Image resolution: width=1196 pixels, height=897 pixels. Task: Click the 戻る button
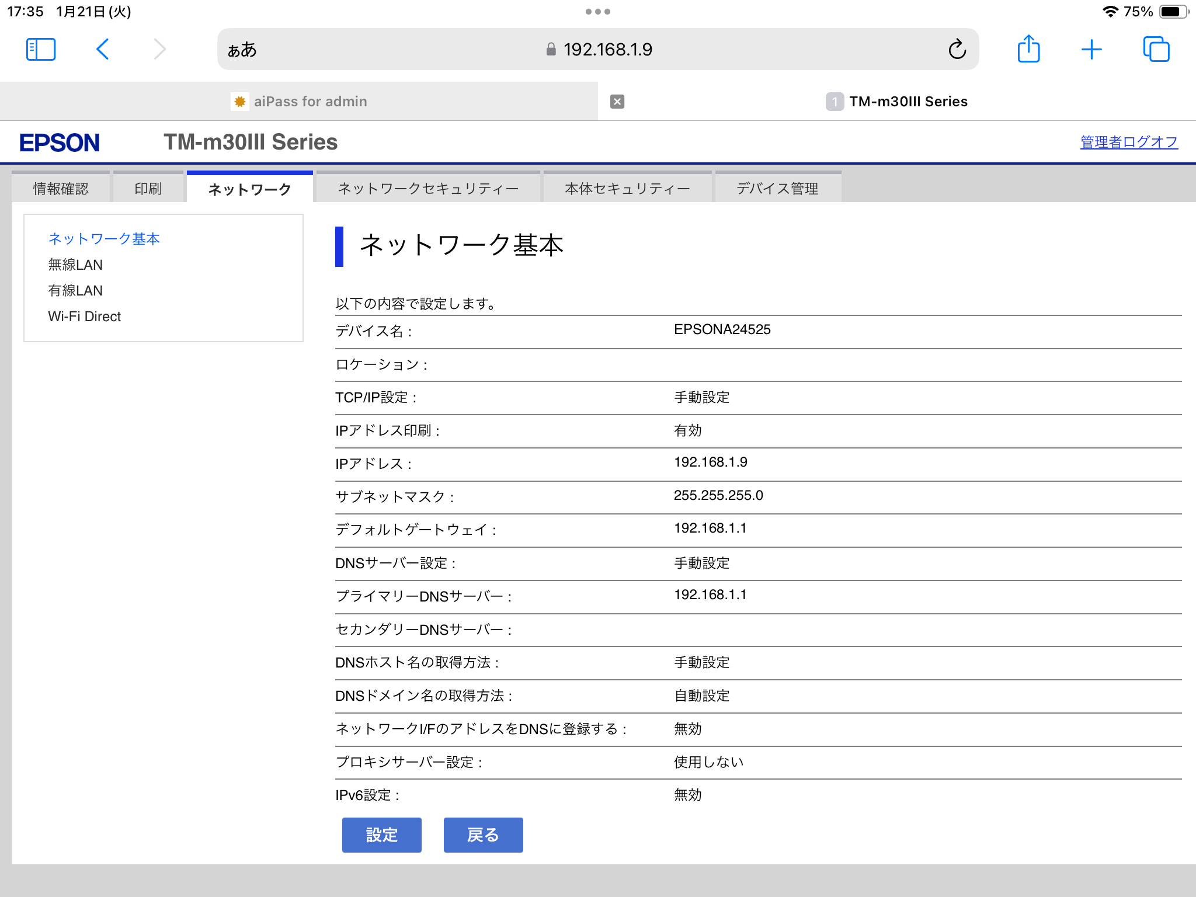pyautogui.click(x=484, y=835)
